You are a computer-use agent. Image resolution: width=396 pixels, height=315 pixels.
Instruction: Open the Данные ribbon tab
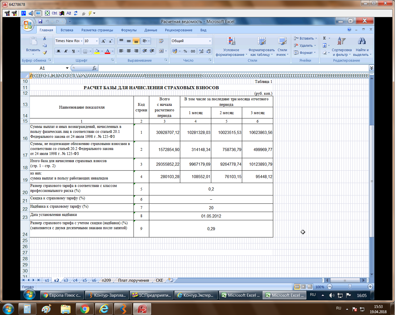click(151, 30)
